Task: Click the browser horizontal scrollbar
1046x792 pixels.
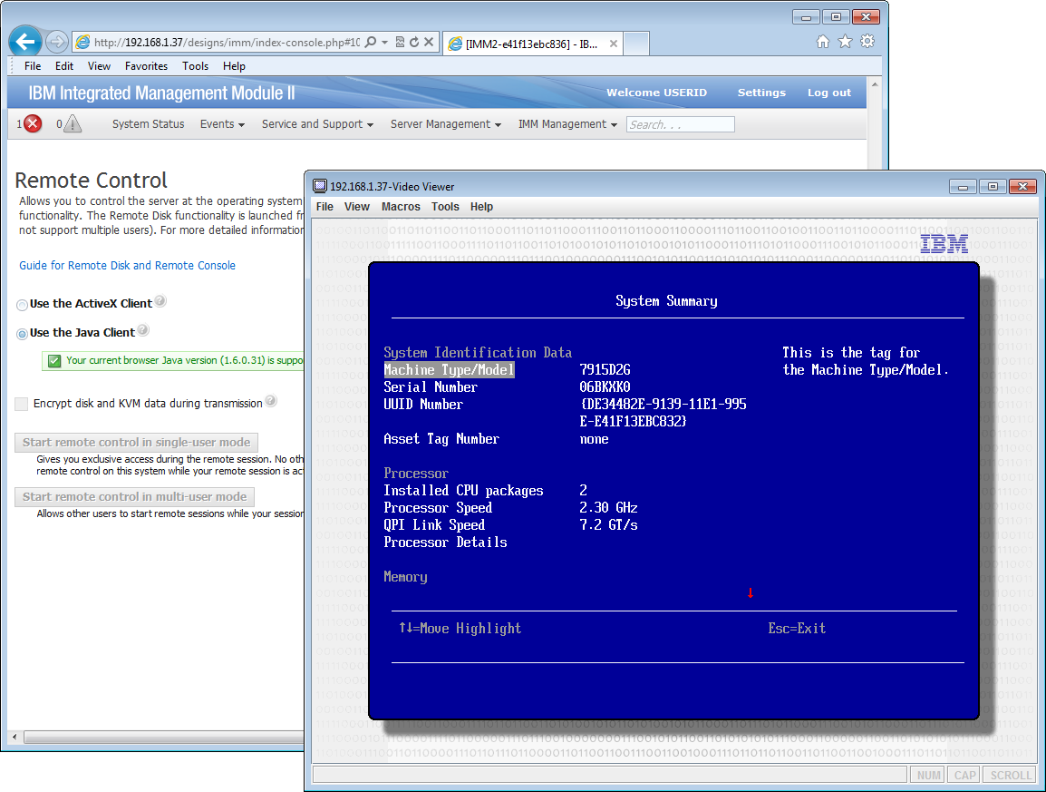Action: tap(163, 738)
